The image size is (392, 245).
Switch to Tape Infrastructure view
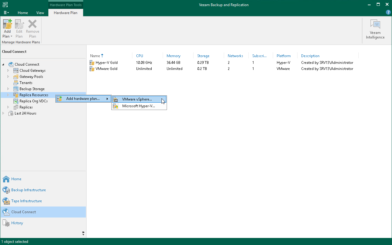pos(26,201)
